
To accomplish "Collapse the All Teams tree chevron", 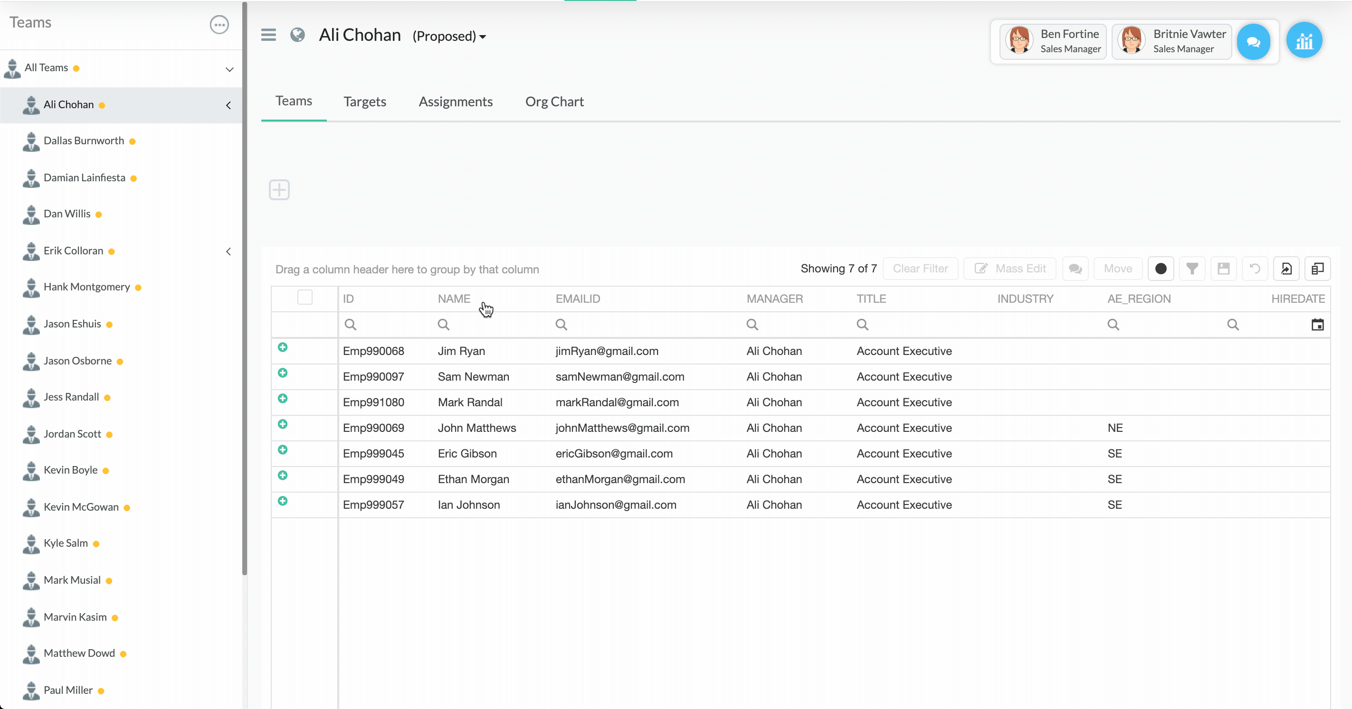I will (229, 69).
